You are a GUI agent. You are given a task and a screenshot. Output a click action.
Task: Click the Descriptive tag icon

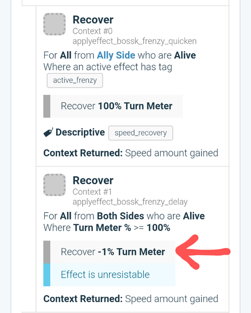pos(48,133)
